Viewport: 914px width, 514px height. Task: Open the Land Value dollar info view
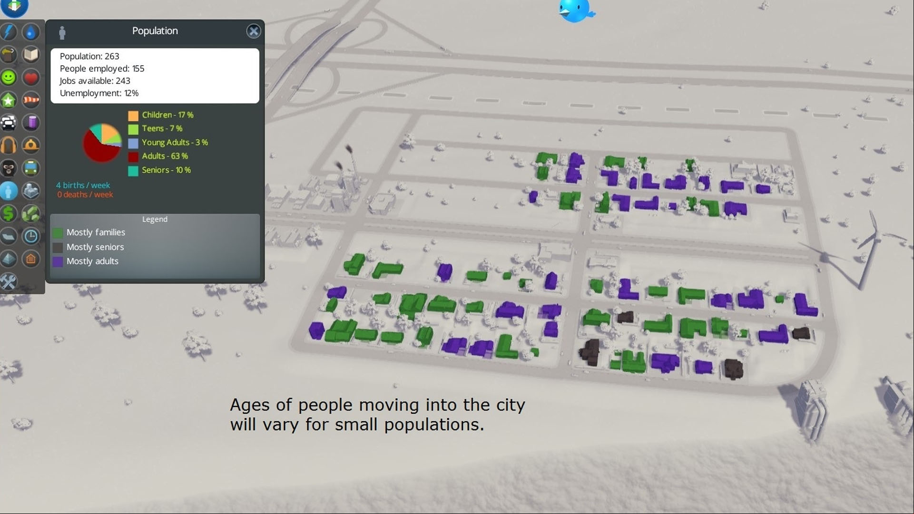coord(9,213)
